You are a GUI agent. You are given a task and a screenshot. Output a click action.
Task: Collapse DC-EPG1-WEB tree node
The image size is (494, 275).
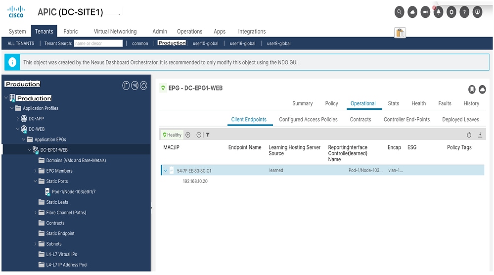click(30, 150)
